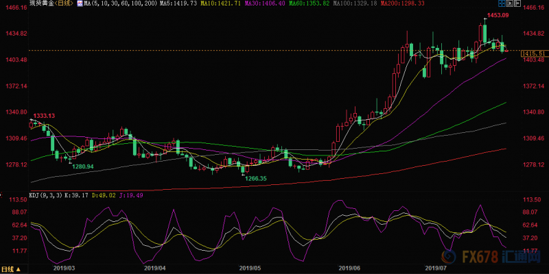The image size is (549, 274).
Task: Click the 11.77 KDJ left axis value
Action: pos(19,251)
